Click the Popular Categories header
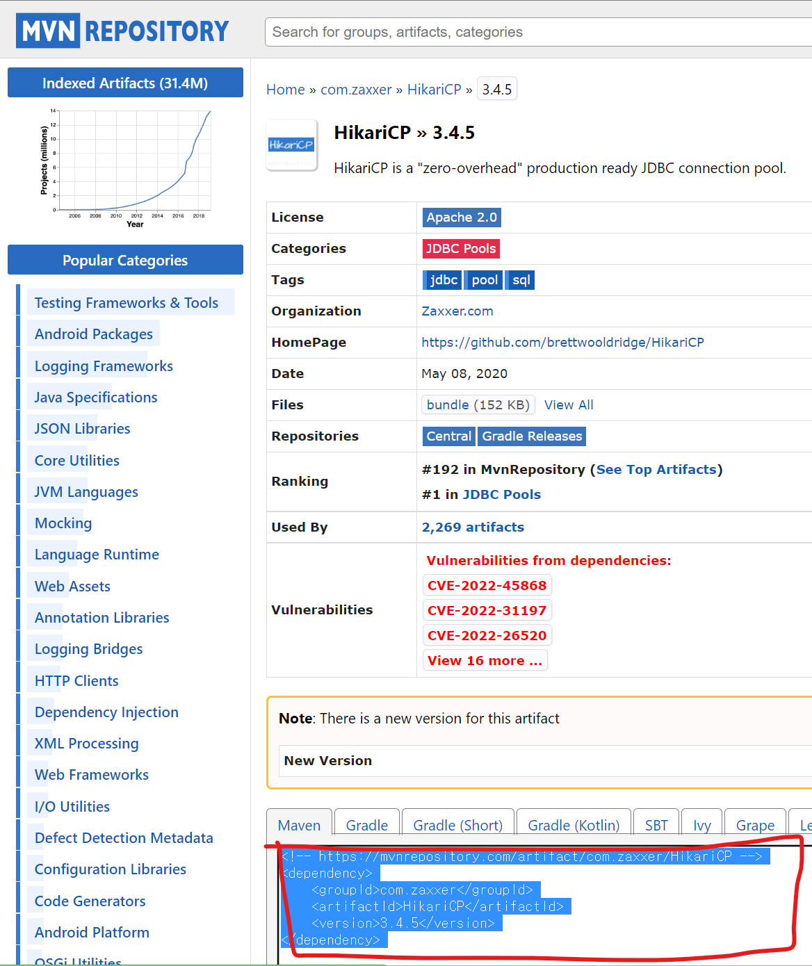The height and width of the screenshot is (966, 812). 125,260
